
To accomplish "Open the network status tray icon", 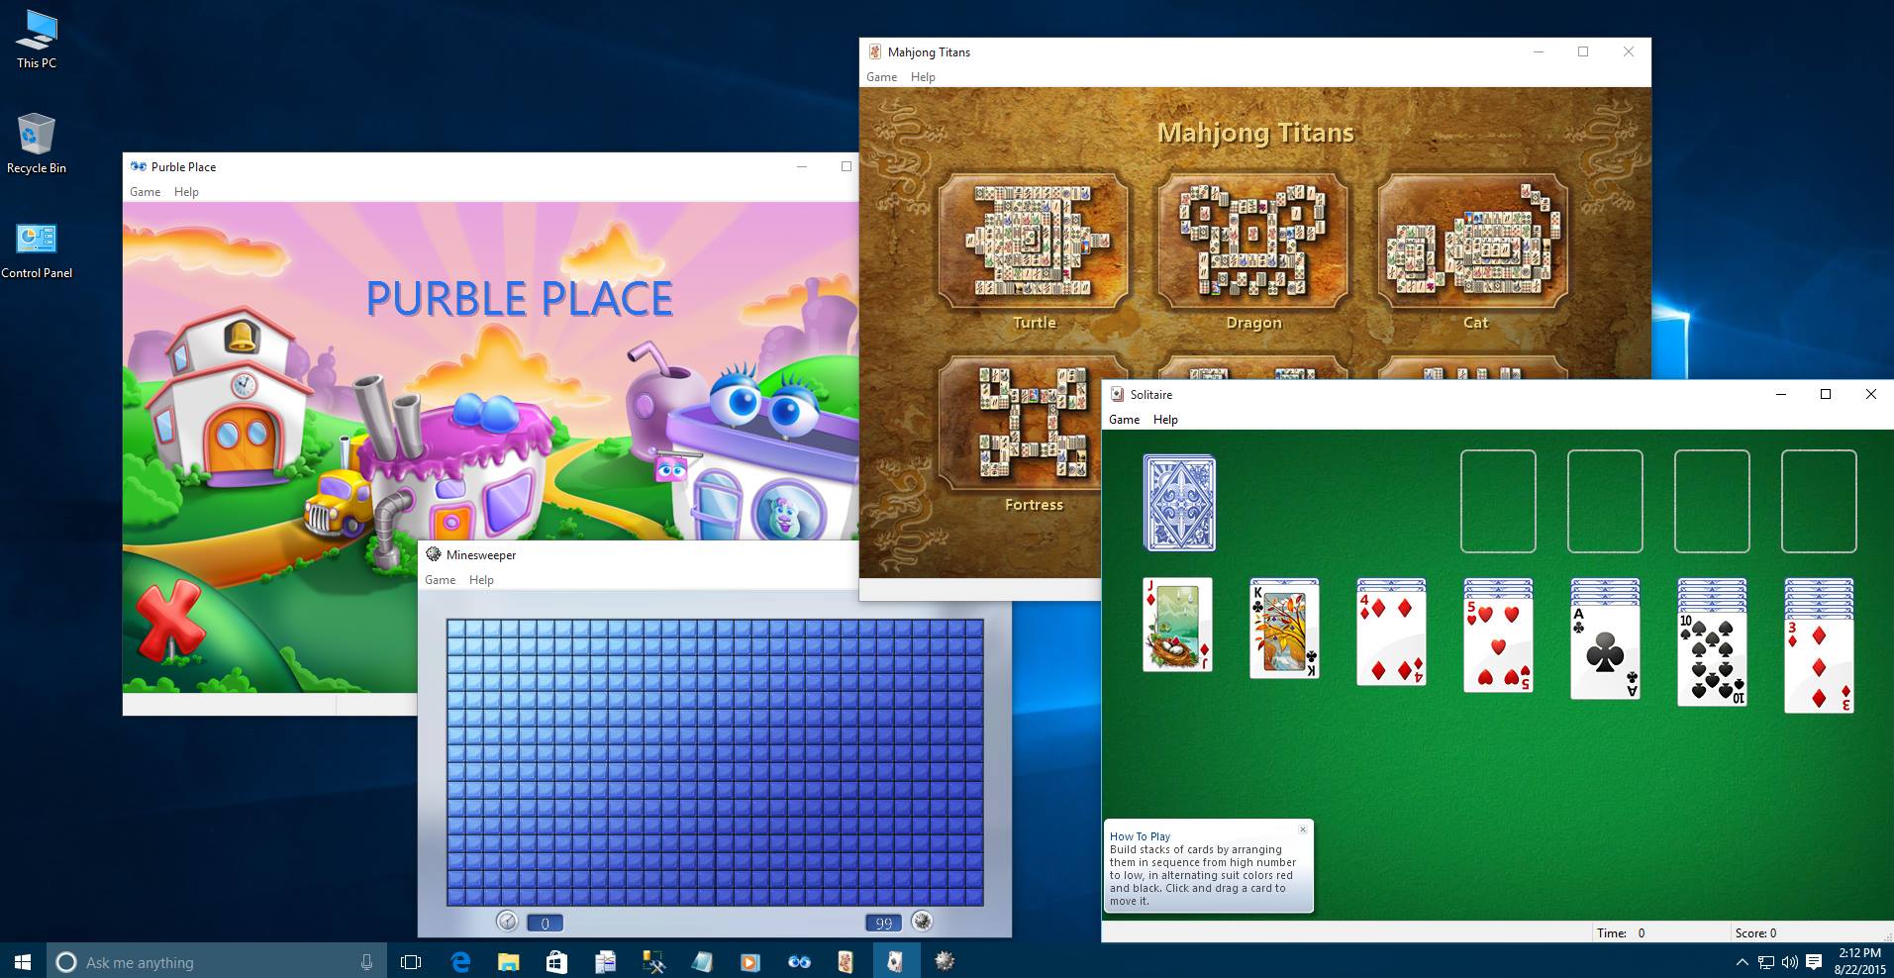I will pyautogui.click(x=1766, y=962).
